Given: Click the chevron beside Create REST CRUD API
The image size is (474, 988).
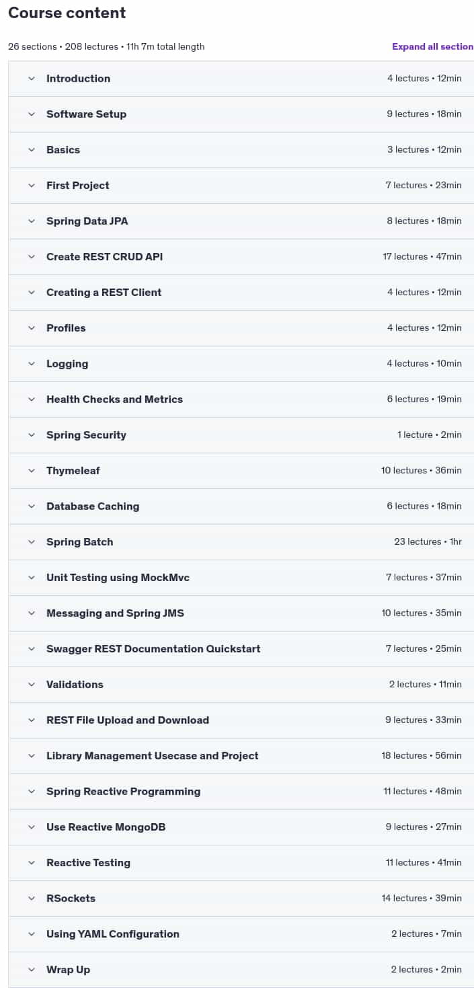Looking at the screenshot, I should click(32, 257).
